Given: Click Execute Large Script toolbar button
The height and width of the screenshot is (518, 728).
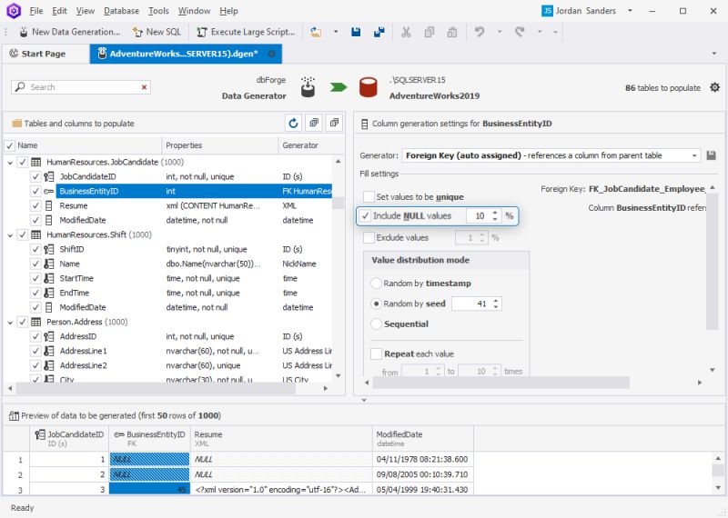Looking at the screenshot, I should click(x=246, y=32).
